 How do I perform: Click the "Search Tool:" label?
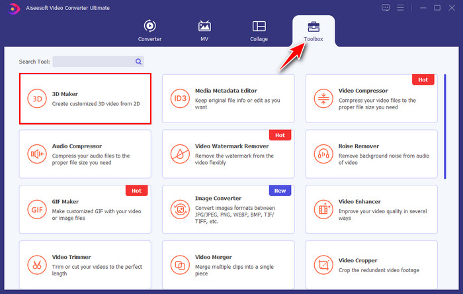click(34, 62)
